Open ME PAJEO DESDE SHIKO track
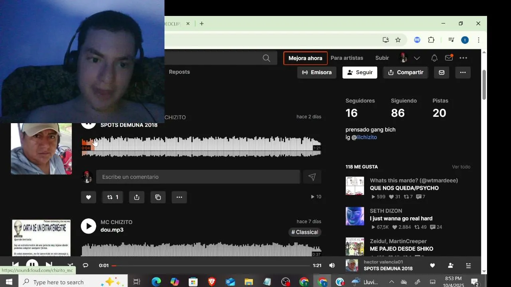 click(402, 249)
